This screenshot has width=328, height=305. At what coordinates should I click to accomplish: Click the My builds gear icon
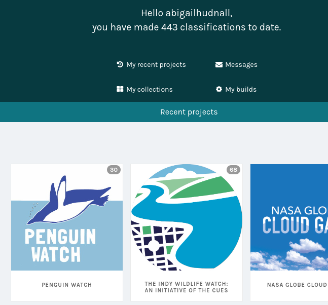point(219,89)
